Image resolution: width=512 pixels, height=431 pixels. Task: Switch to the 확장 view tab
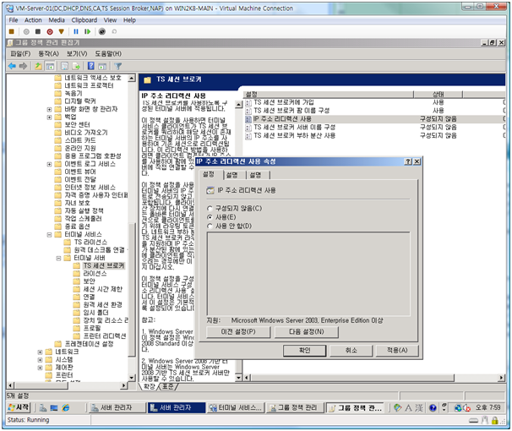pos(150,386)
